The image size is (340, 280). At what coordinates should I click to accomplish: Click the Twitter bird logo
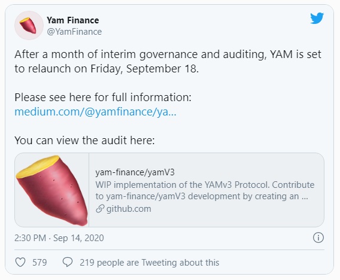click(x=317, y=18)
